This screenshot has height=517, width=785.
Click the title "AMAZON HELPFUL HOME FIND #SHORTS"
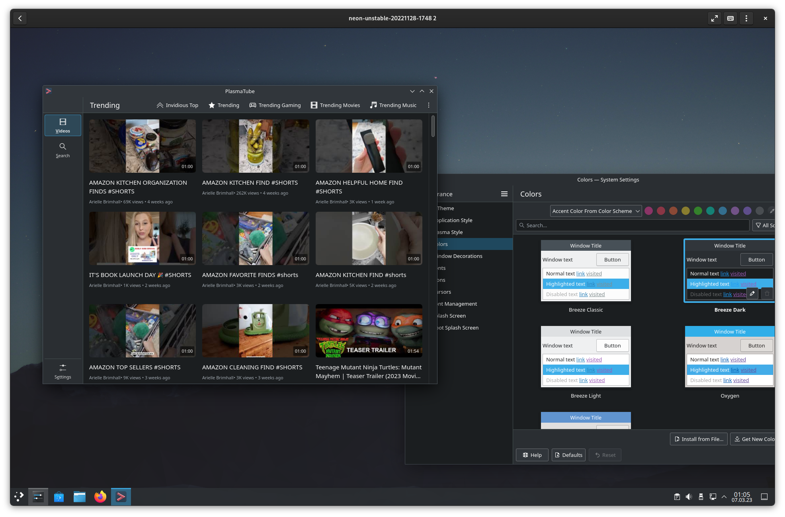[x=359, y=187]
